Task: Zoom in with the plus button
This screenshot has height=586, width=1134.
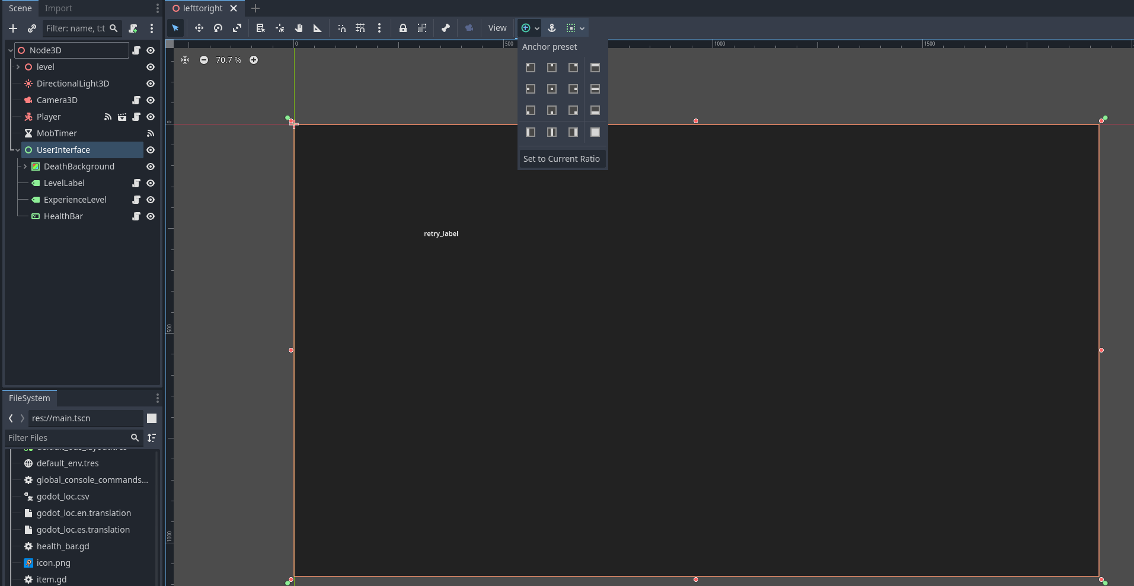Action: 254,60
